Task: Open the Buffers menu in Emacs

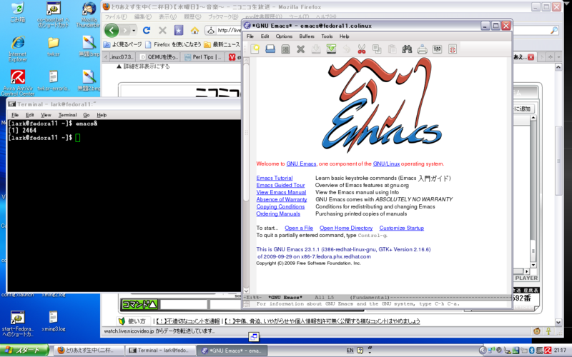Action: [307, 36]
